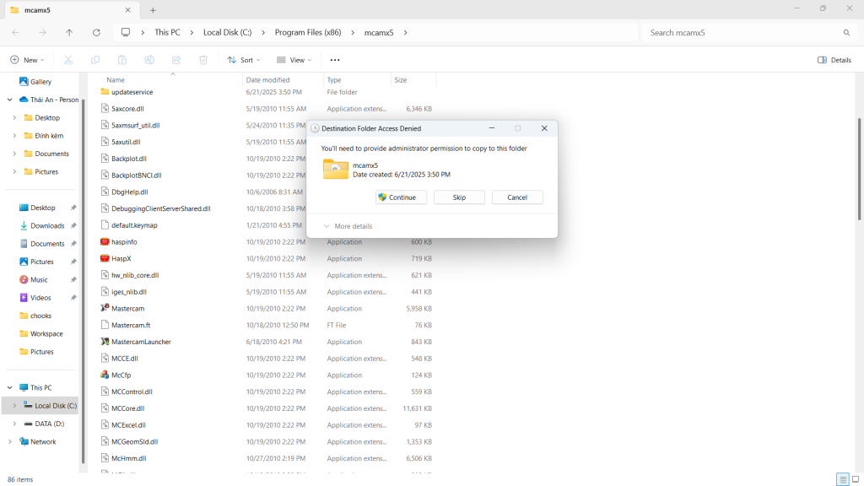Expand the Đính kèm folder
Viewport: 864px width, 486px height.
[14, 136]
